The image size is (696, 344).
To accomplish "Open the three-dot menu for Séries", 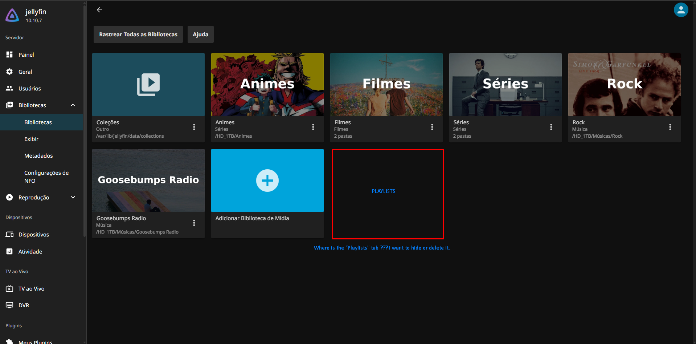I will coord(551,127).
